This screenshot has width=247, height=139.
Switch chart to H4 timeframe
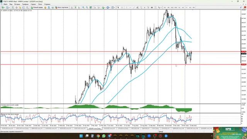[x=183, y=7]
